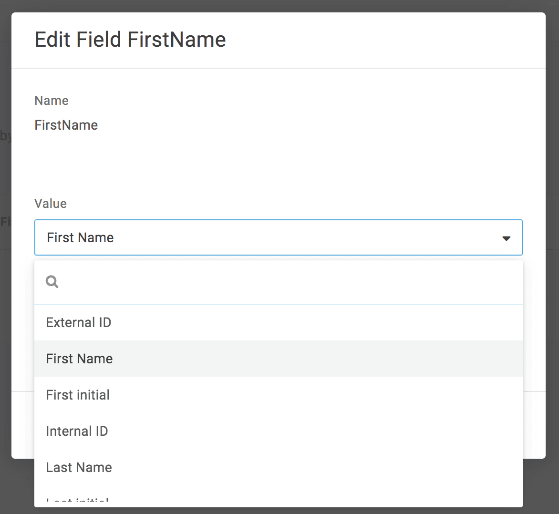Focus the dropdown search input field

pyautogui.click(x=286, y=282)
